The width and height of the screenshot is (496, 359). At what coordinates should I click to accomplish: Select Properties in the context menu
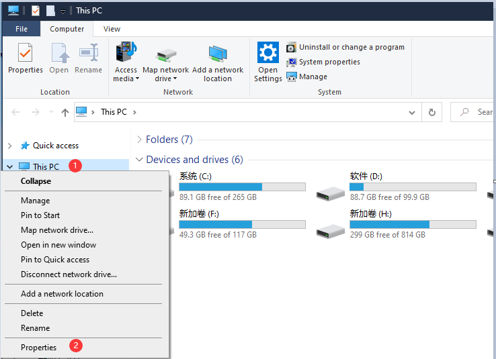tap(38, 348)
